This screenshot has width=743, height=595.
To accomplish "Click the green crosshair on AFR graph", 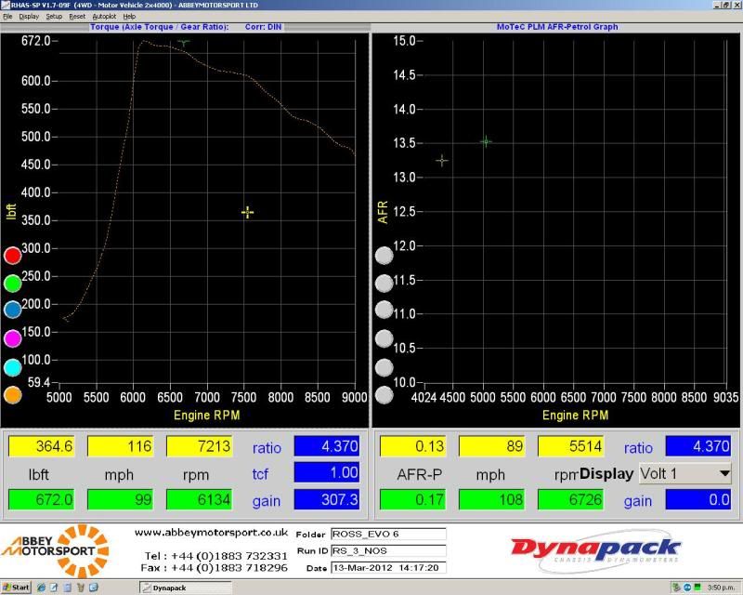I will [486, 141].
